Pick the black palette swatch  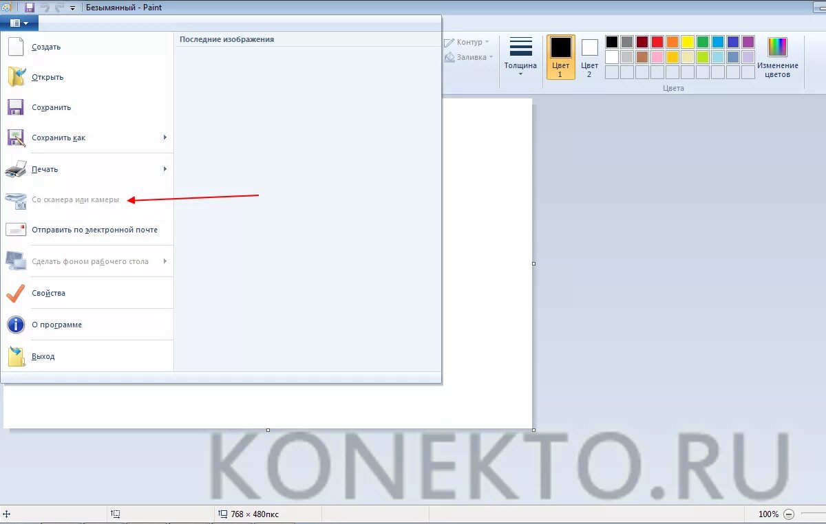point(612,42)
